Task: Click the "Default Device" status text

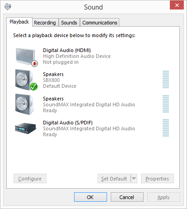Action: (60, 86)
